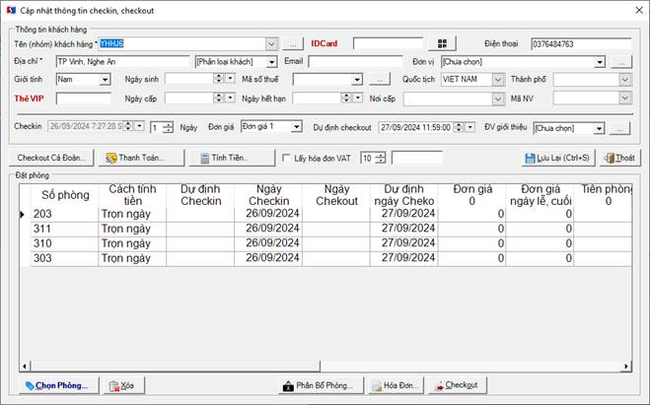
Task: Click the Ngày hết hạn spinner arrows
Action: pos(346,98)
